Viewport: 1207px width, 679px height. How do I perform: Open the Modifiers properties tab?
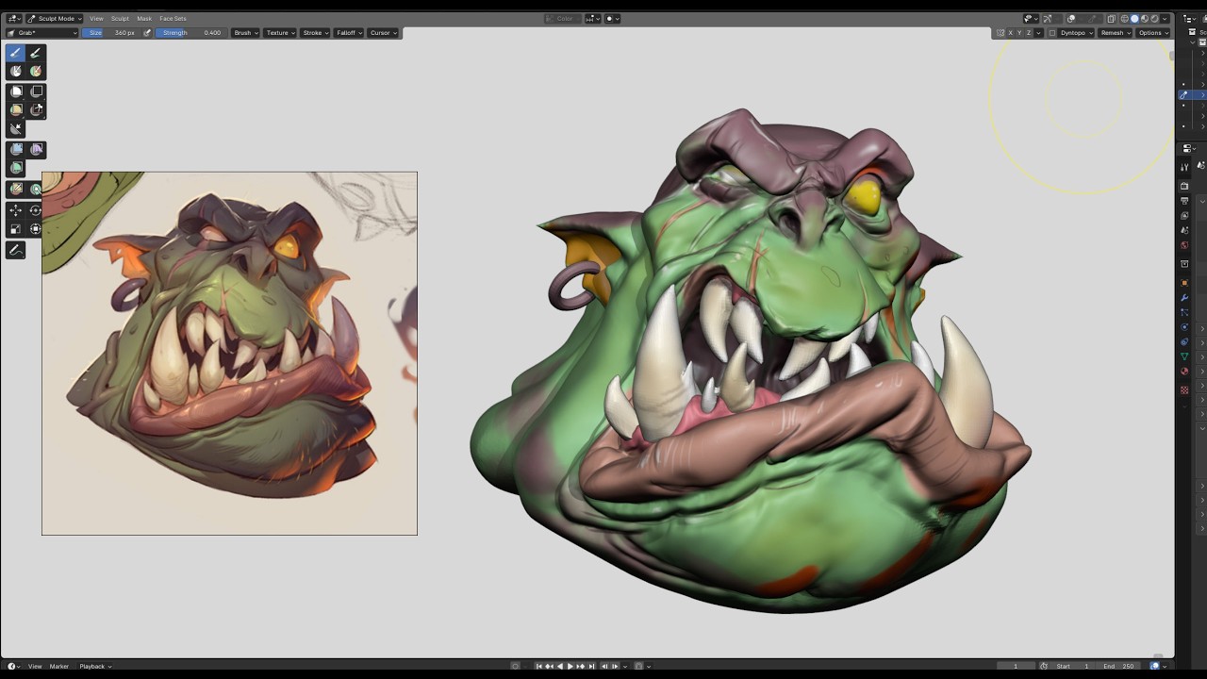(x=1184, y=298)
